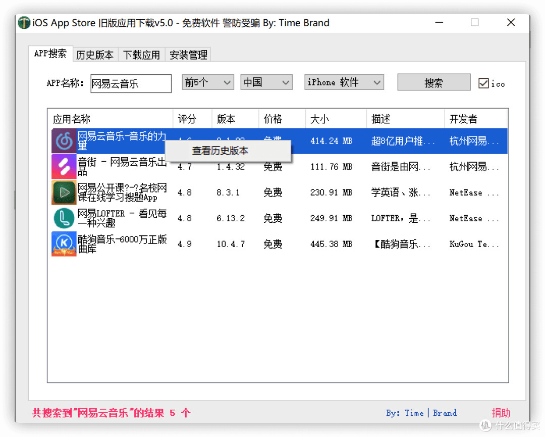Click version 8.3.1 cell
The image size is (545, 437).
pos(228,192)
